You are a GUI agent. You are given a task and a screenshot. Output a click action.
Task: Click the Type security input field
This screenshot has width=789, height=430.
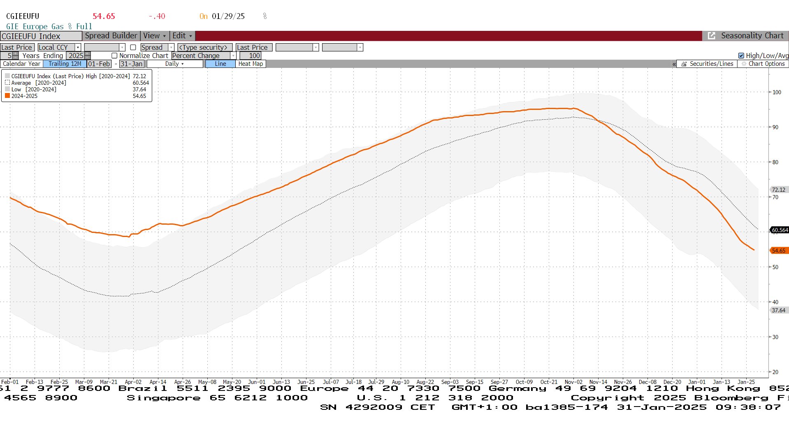[205, 47]
